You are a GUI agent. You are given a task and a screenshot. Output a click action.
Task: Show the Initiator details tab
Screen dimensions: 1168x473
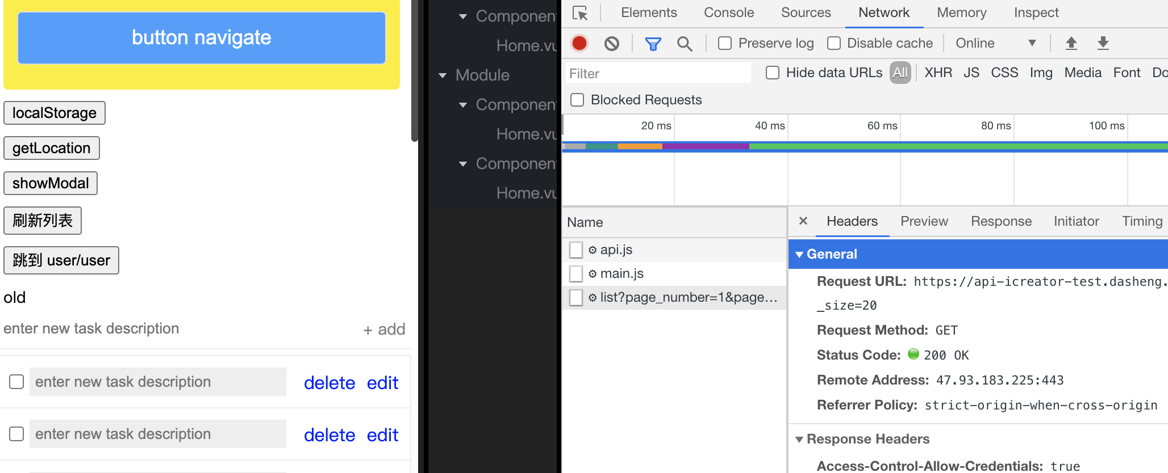pos(1076,221)
